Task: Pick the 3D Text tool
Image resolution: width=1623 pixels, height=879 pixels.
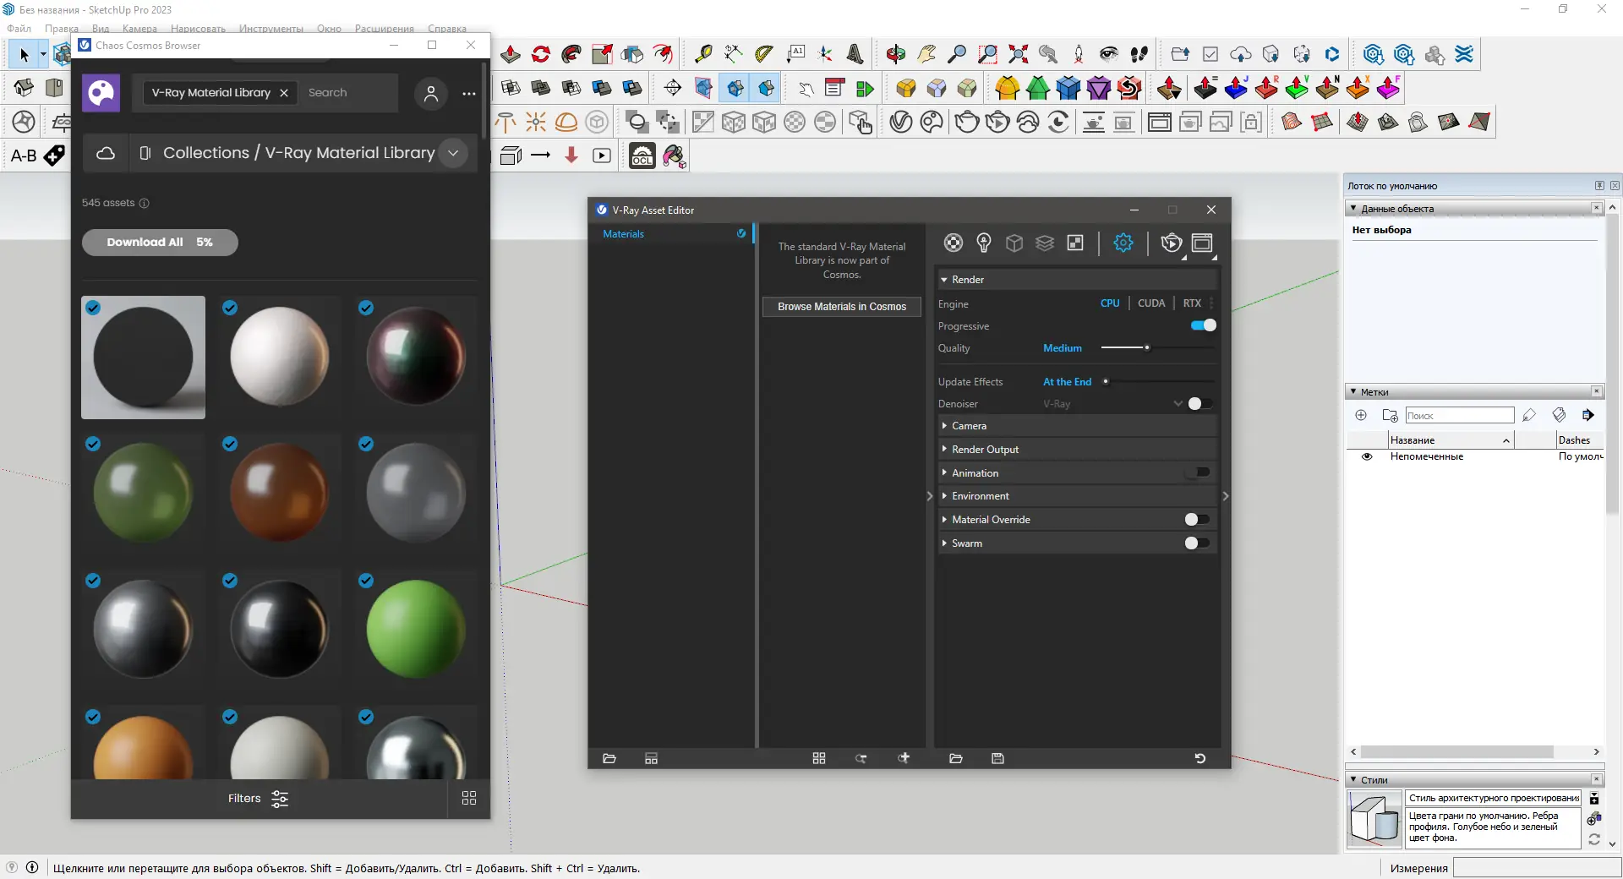Action: click(x=855, y=54)
